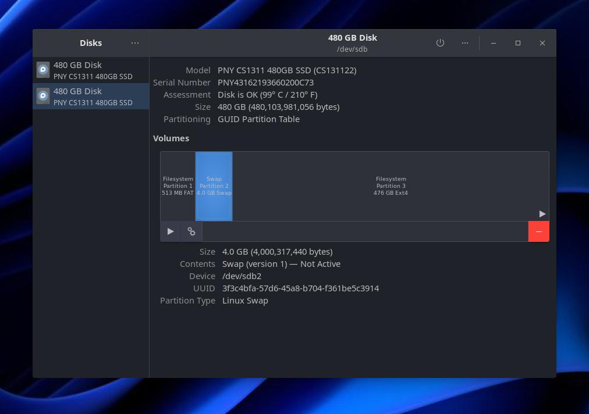Delete selected partition with red minus button

tap(538, 231)
